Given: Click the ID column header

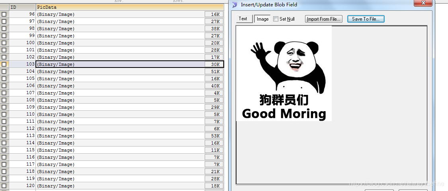Looking at the screenshot, I should point(22,7).
